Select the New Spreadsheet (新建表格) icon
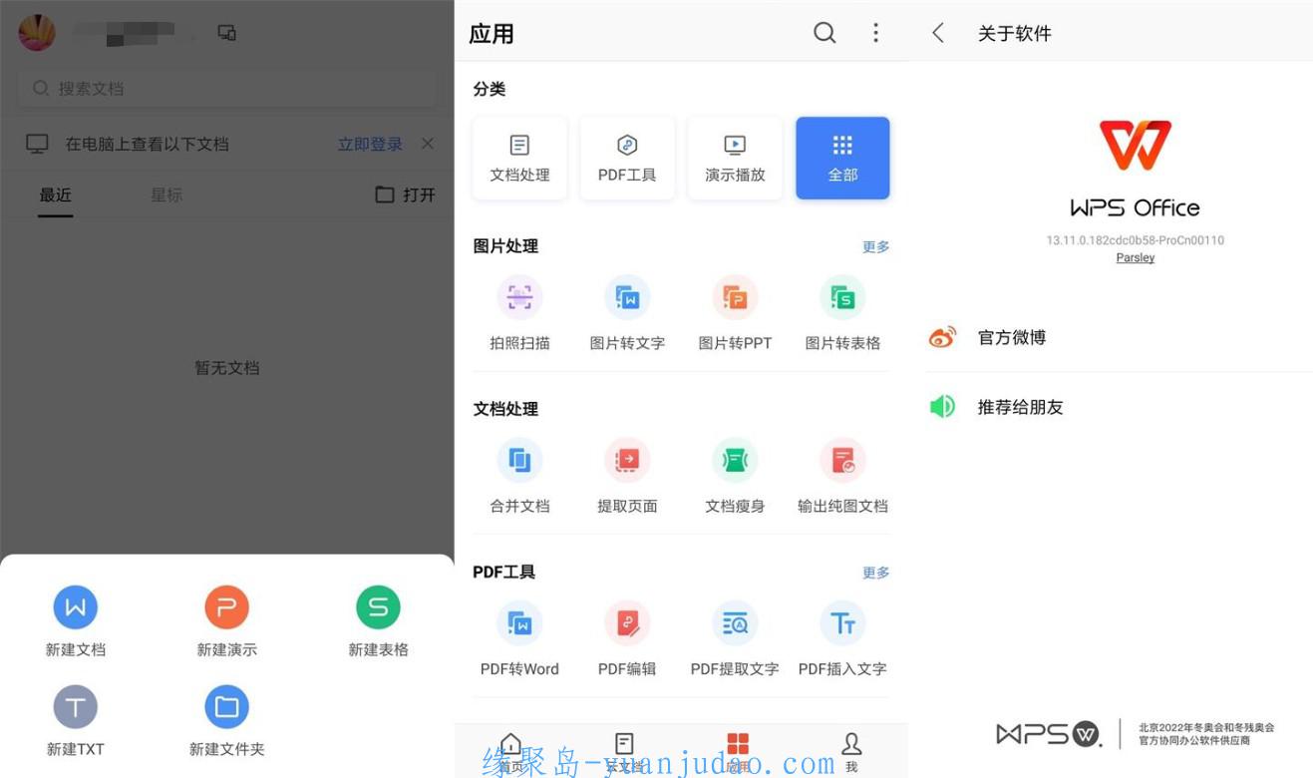The width and height of the screenshot is (1313, 778). point(378,607)
